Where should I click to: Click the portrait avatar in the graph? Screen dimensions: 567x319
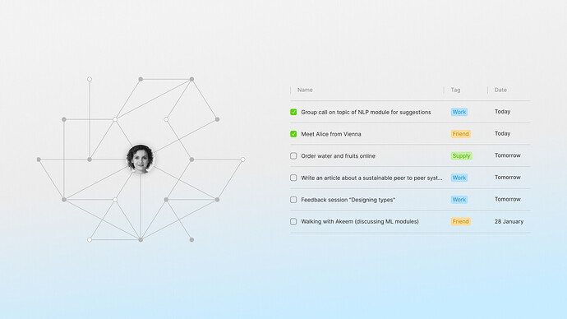pos(141,159)
